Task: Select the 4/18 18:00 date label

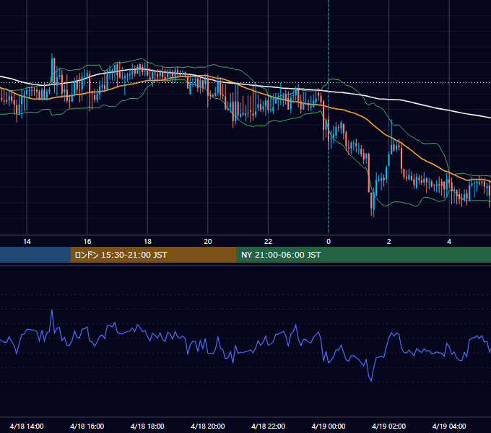Action: pyautogui.click(x=147, y=426)
